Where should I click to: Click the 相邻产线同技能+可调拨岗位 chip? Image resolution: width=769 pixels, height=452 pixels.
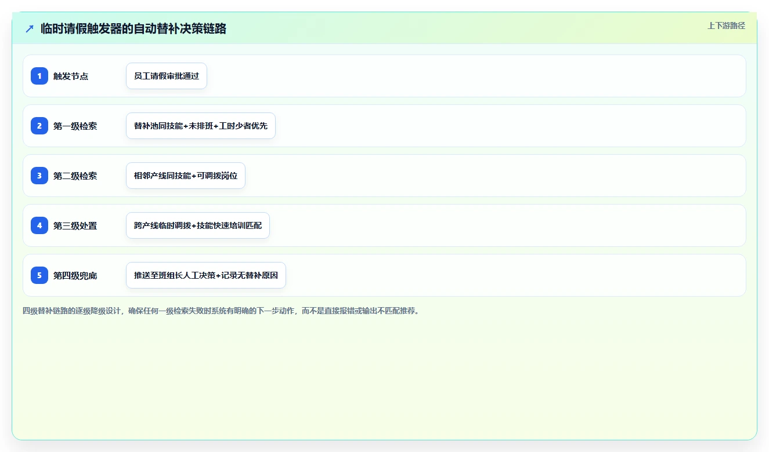click(x=186, y=176)
